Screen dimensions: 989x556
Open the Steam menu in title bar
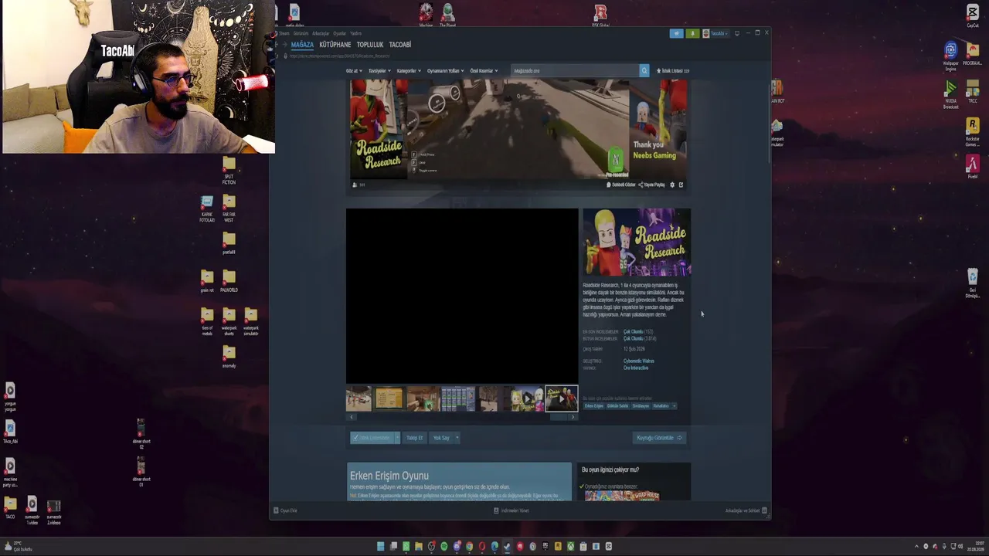click(x=284, y=33)
